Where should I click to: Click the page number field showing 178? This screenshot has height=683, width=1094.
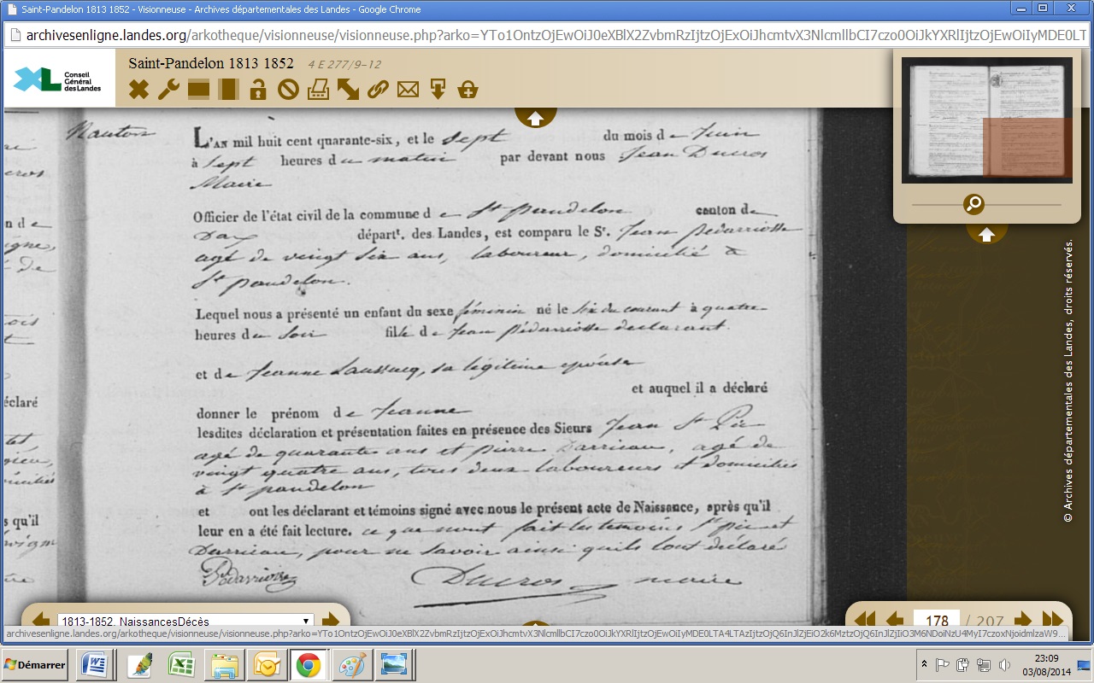click(937, 621)
